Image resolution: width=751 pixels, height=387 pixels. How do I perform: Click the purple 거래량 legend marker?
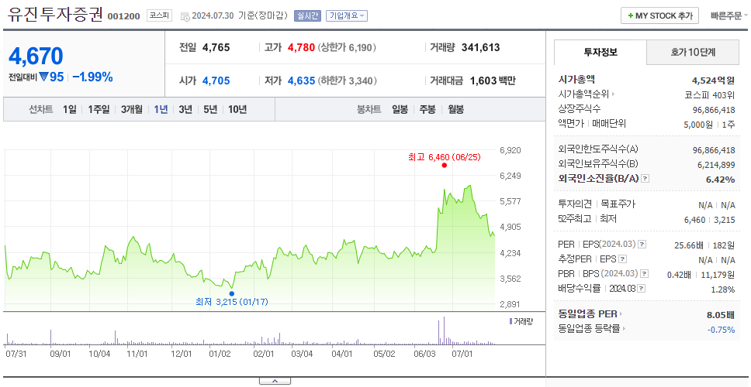510,321
